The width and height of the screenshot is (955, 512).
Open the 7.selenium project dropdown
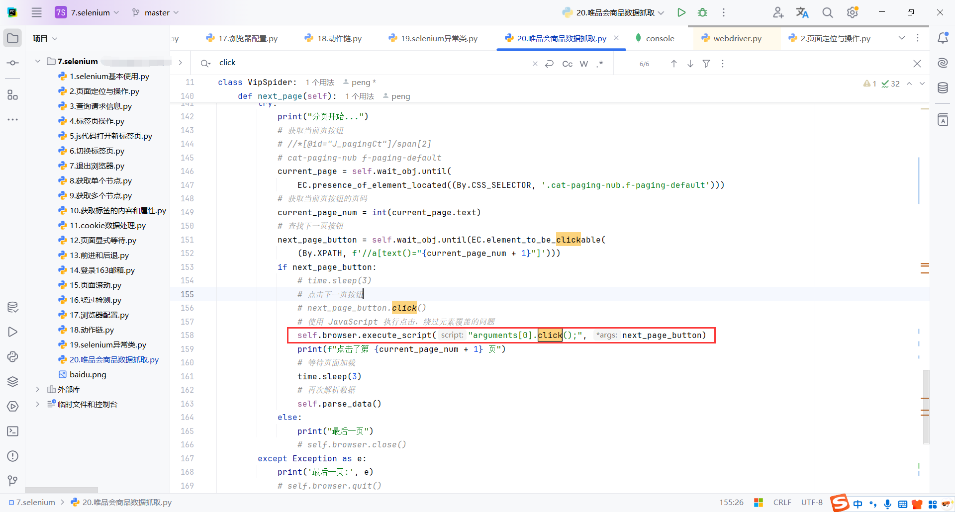point(88,12)
